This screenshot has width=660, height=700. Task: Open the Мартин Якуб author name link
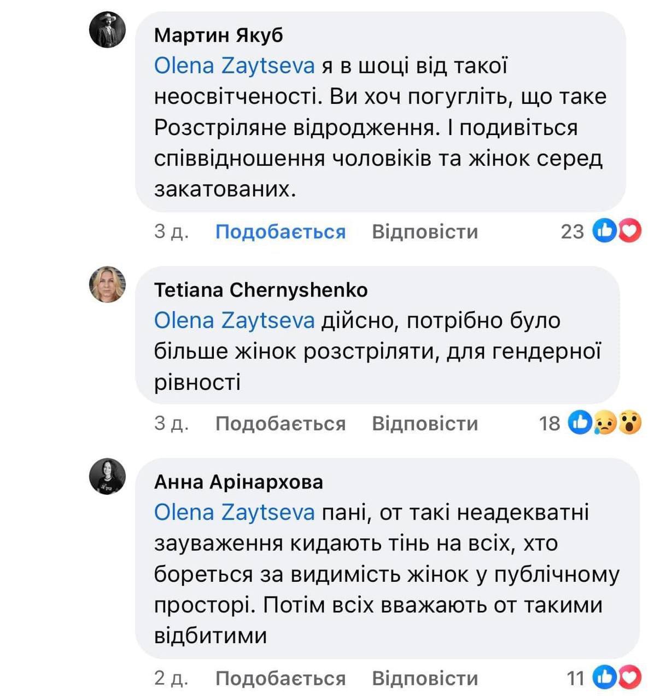click(x=219, y=35)
